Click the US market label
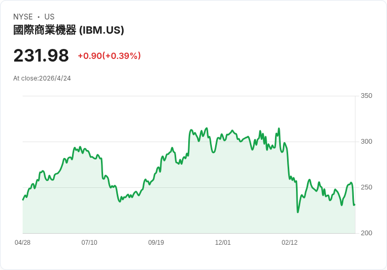 [49, 17]
